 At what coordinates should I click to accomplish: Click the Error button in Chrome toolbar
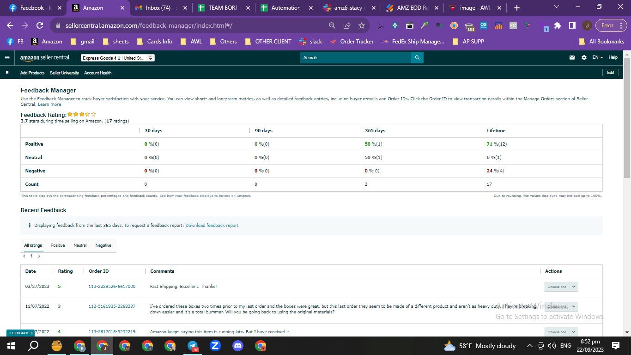[x=611, y=26]
